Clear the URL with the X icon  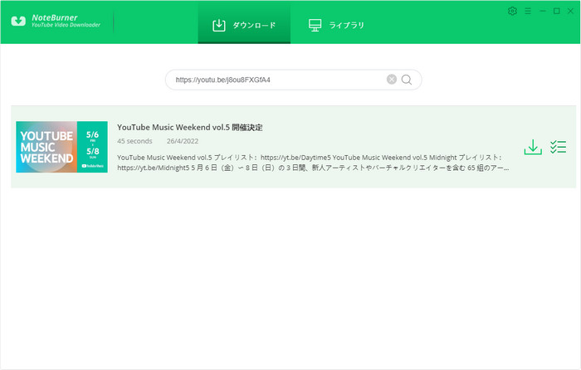392,80
